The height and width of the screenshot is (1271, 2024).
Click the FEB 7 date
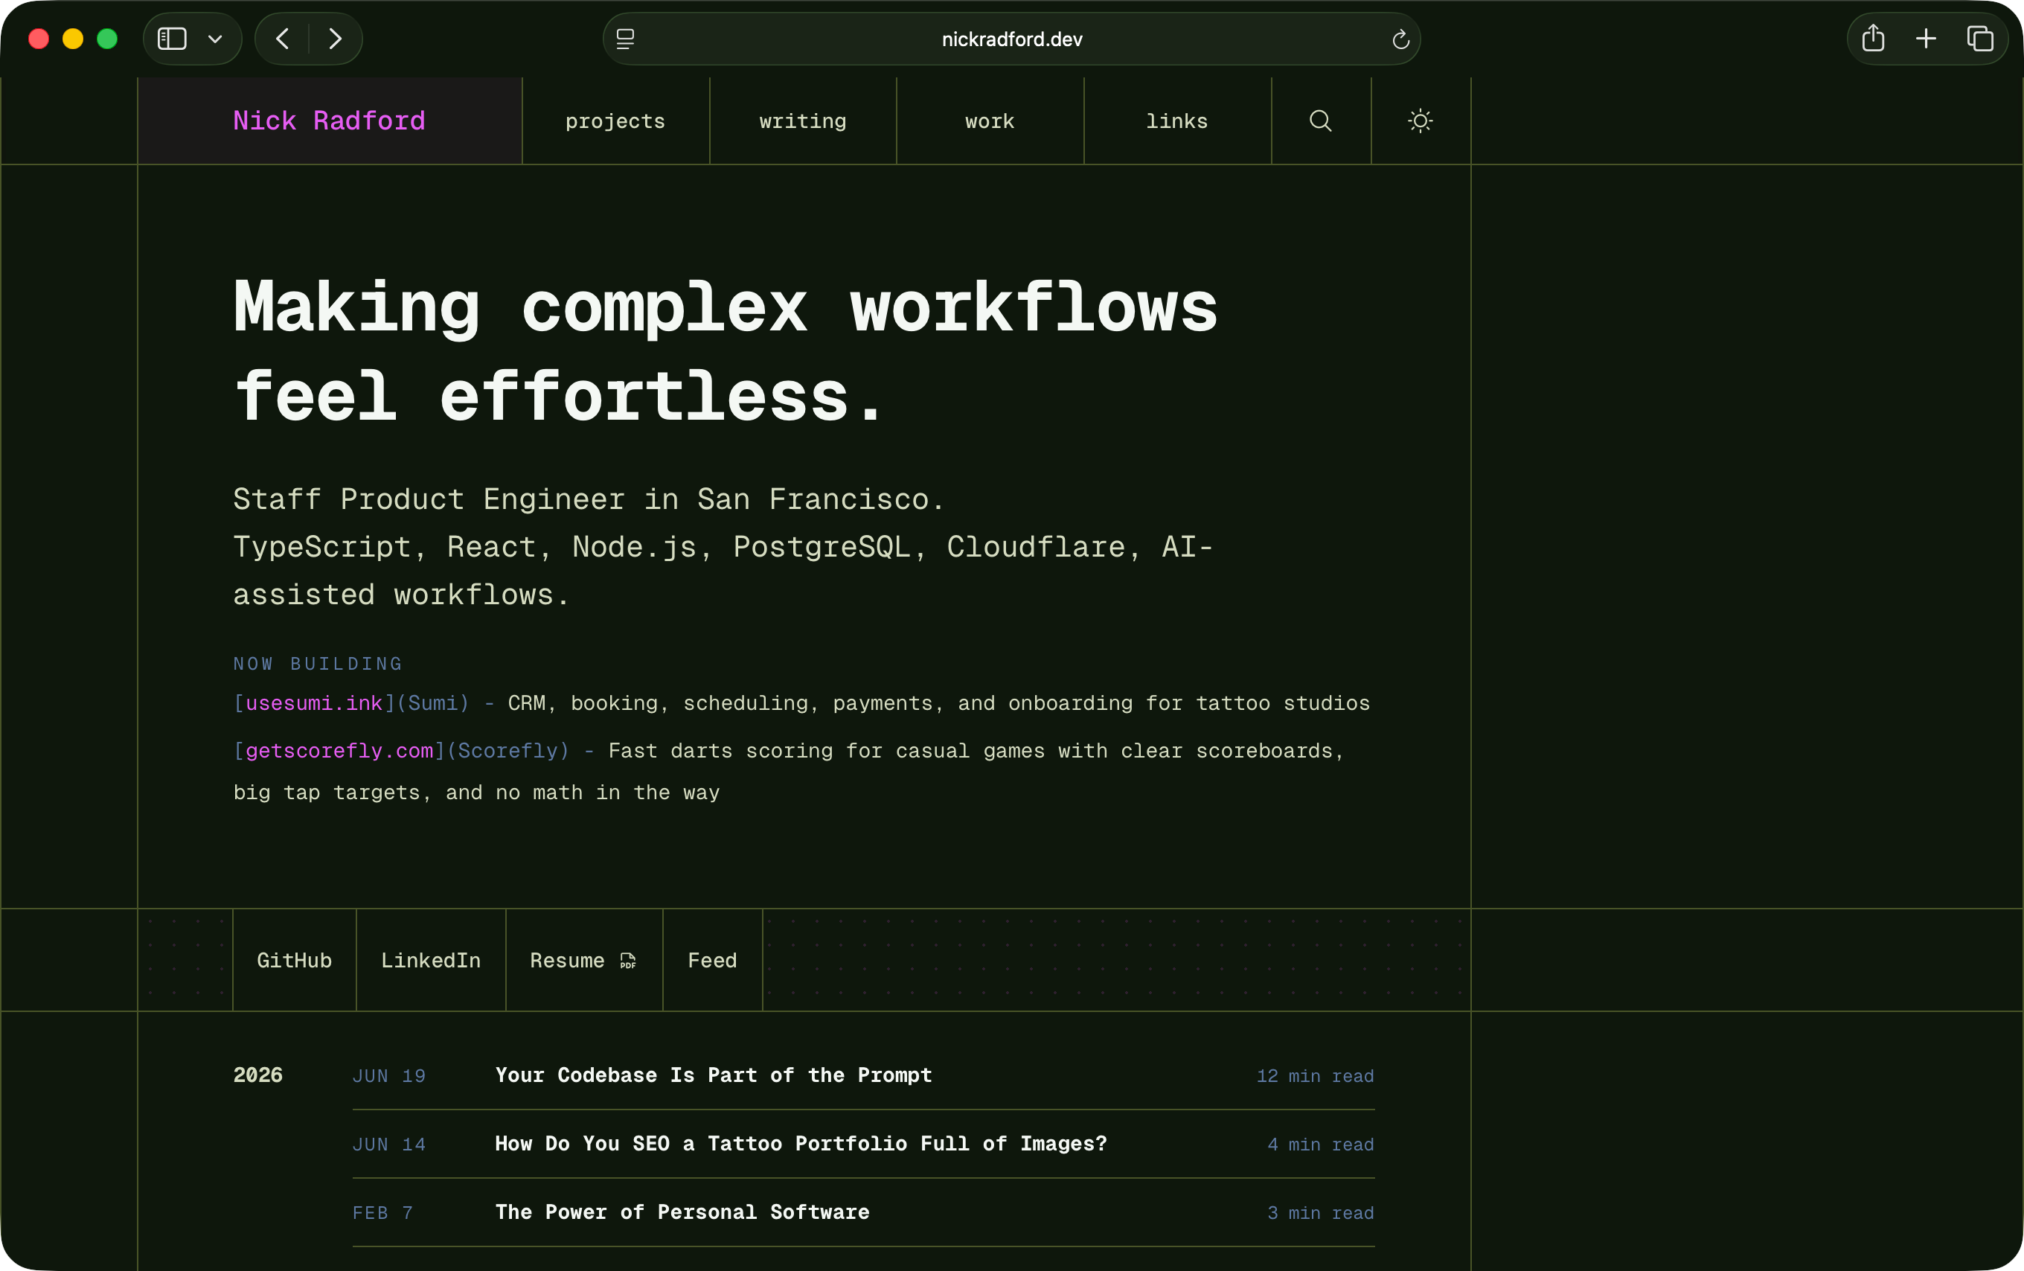pyautogui.click(x=382, y=1212)
